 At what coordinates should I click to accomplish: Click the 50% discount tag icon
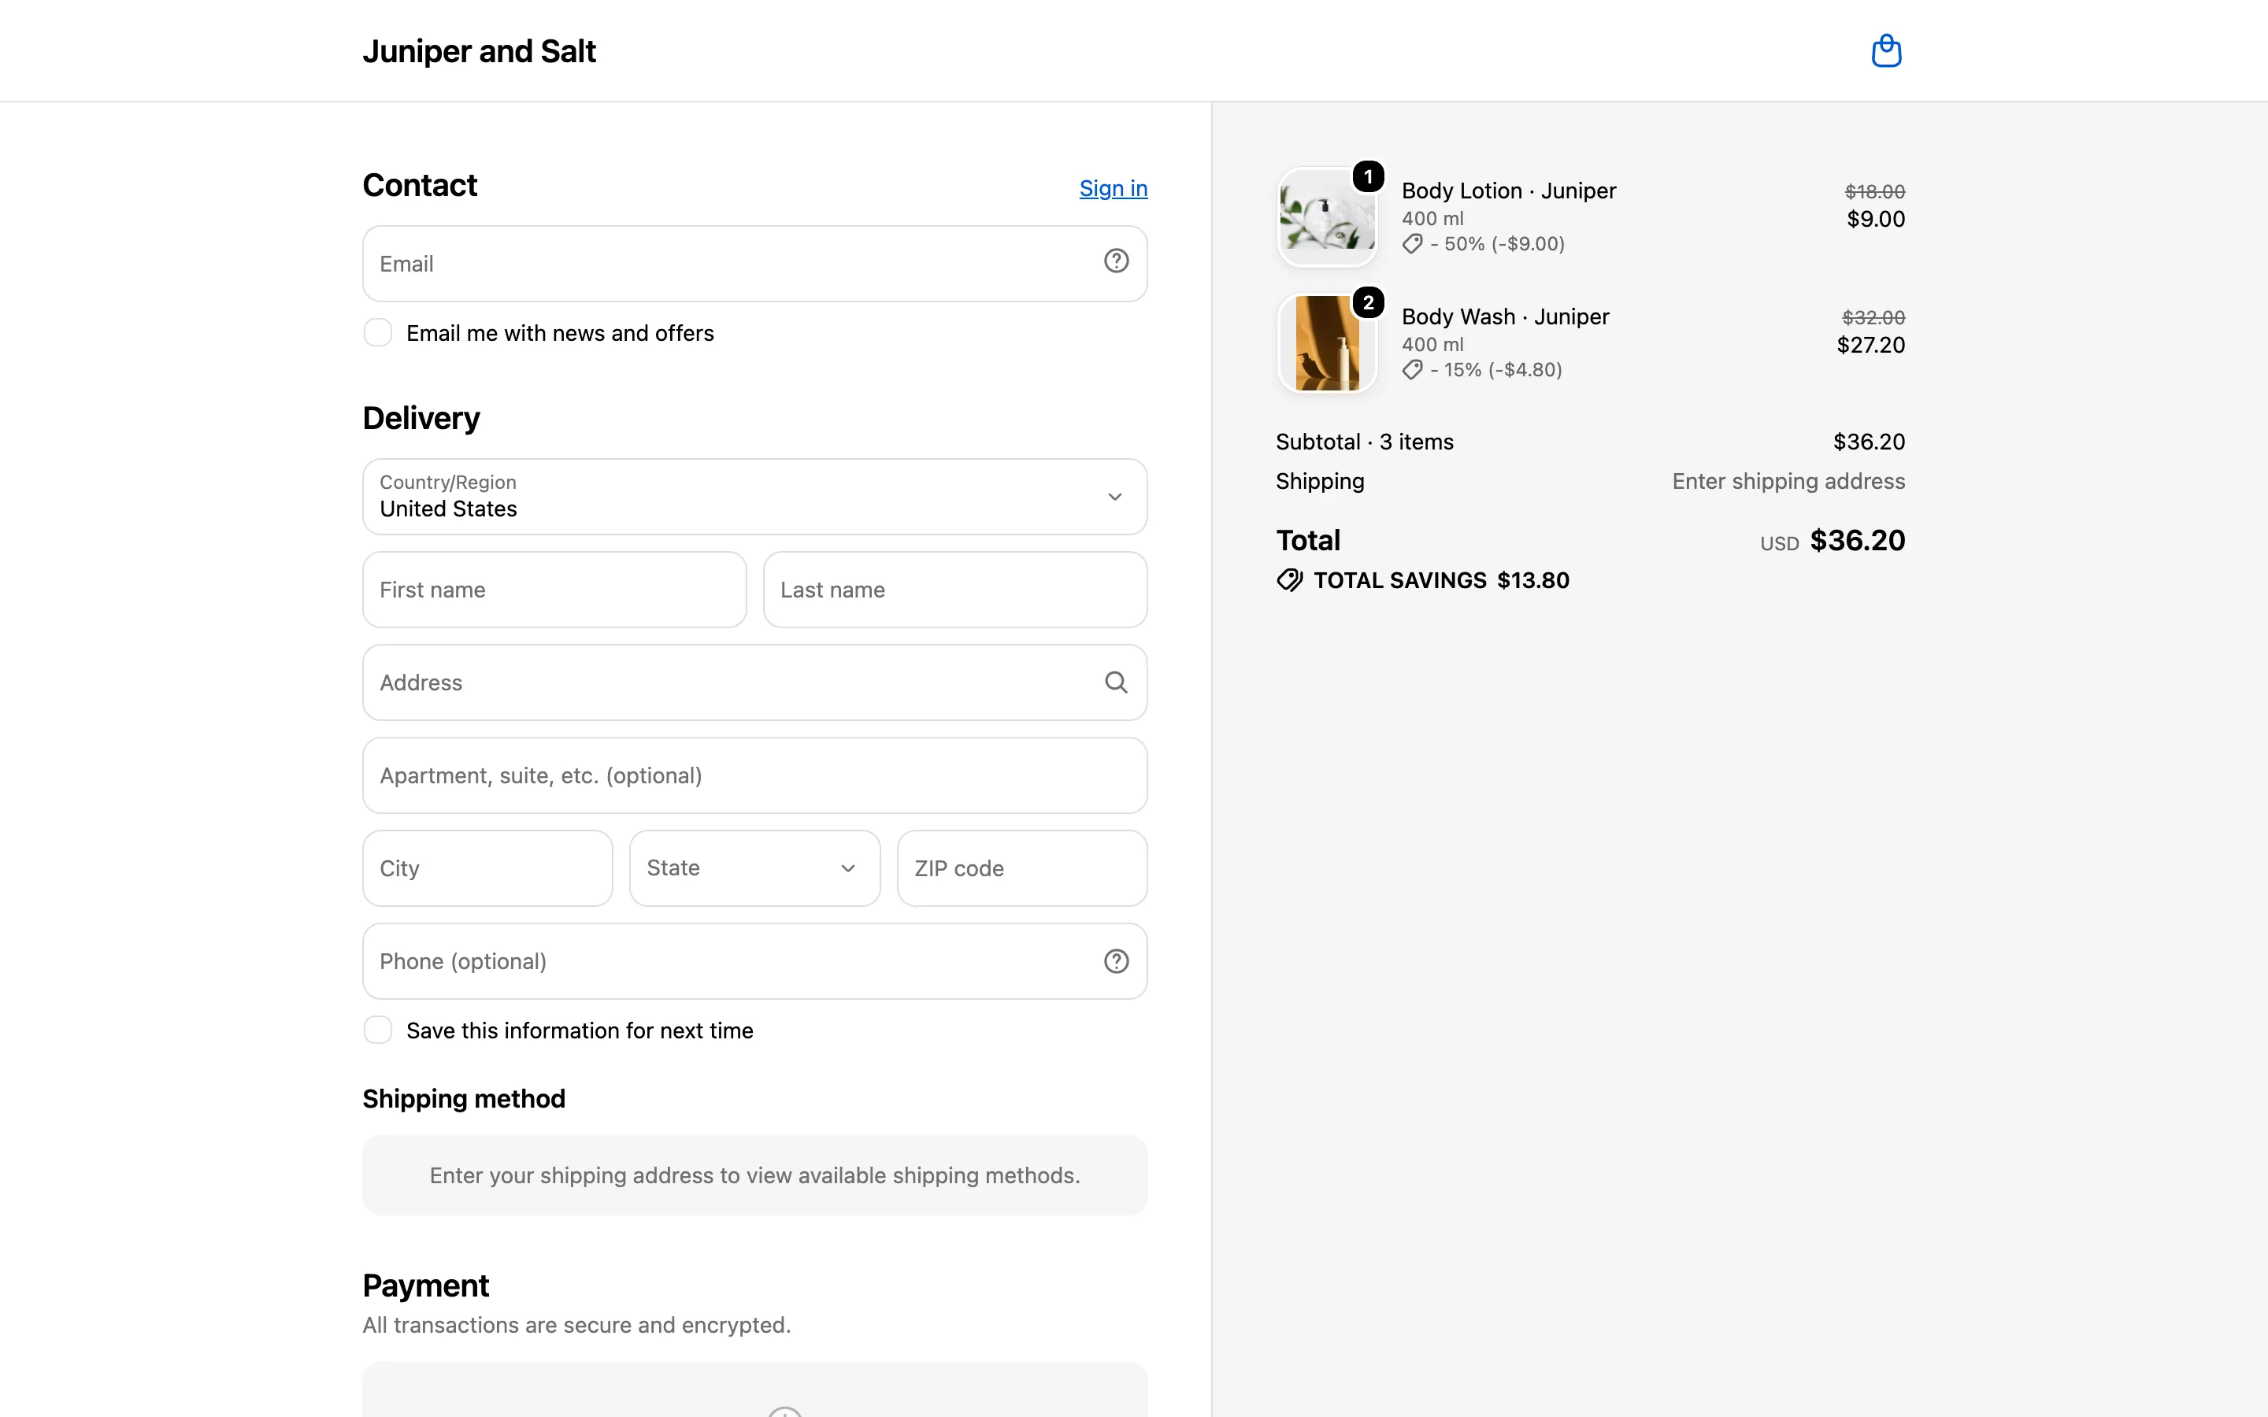(1412, 244)
